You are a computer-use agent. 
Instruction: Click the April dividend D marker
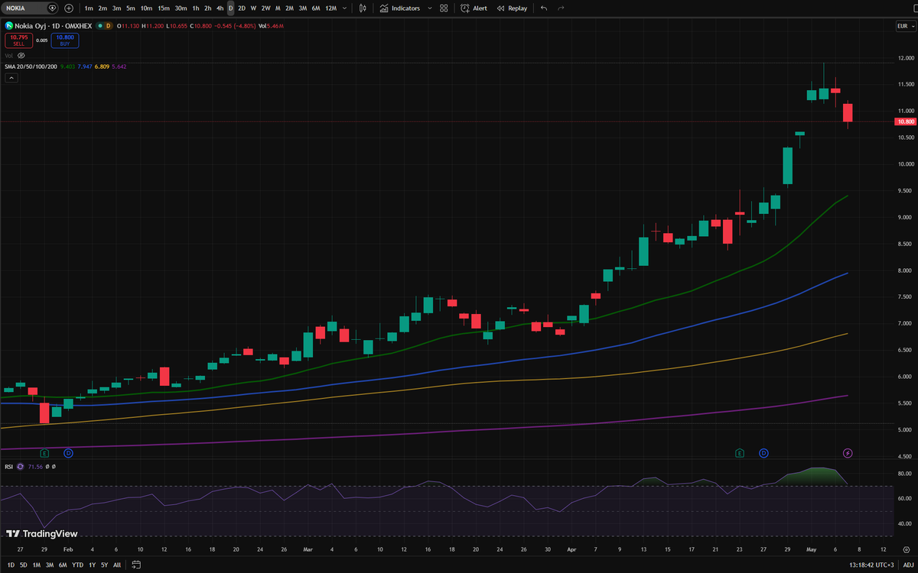(763, 453)
